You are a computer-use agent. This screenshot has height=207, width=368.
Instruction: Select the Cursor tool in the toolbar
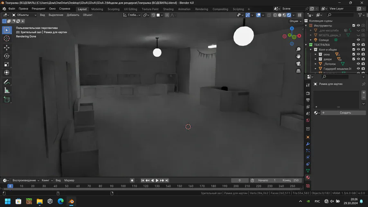pos(7,38)
